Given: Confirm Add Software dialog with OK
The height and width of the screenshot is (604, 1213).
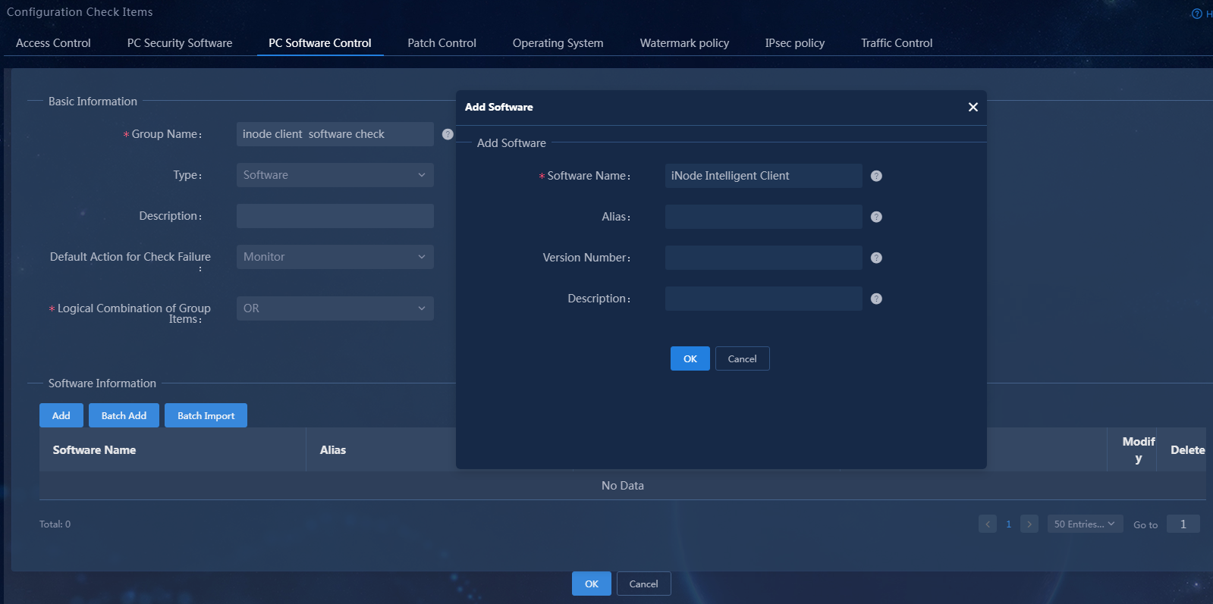Looking at the screenshot, I should point(690,358).
